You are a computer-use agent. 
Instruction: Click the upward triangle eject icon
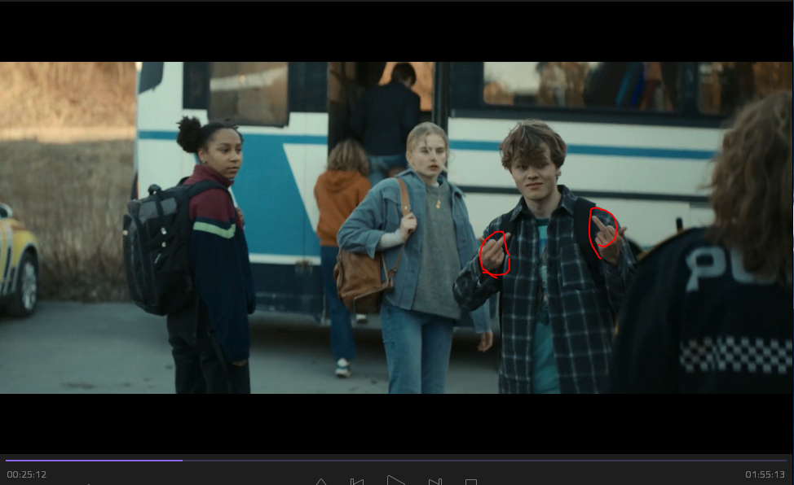pyautogui.click(x=321, y=481)
